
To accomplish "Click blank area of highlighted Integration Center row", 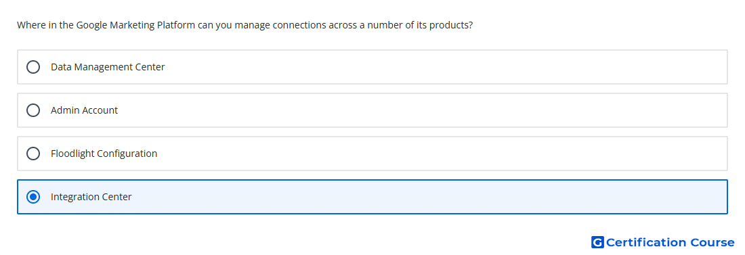I will [x=427, y=197].
